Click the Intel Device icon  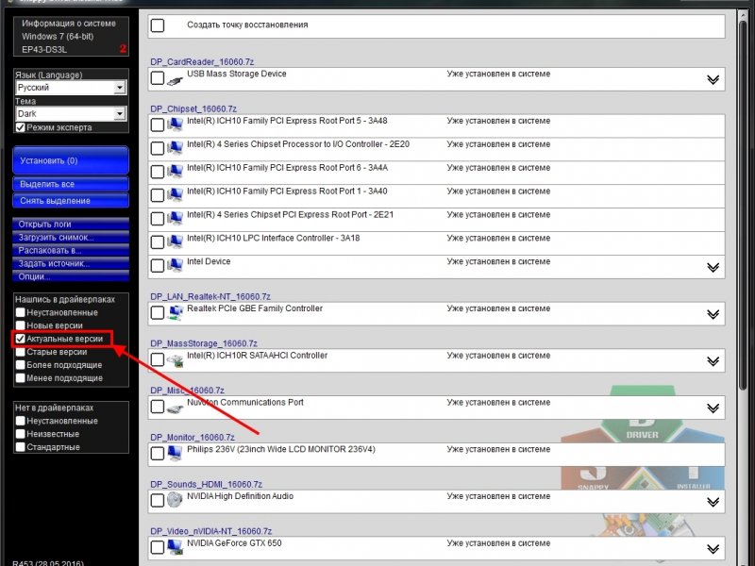(175, 265)
